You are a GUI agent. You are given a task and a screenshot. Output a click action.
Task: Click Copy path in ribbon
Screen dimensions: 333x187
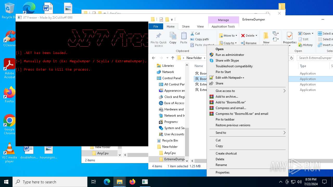pyautogui.click(x=200, y=39)
